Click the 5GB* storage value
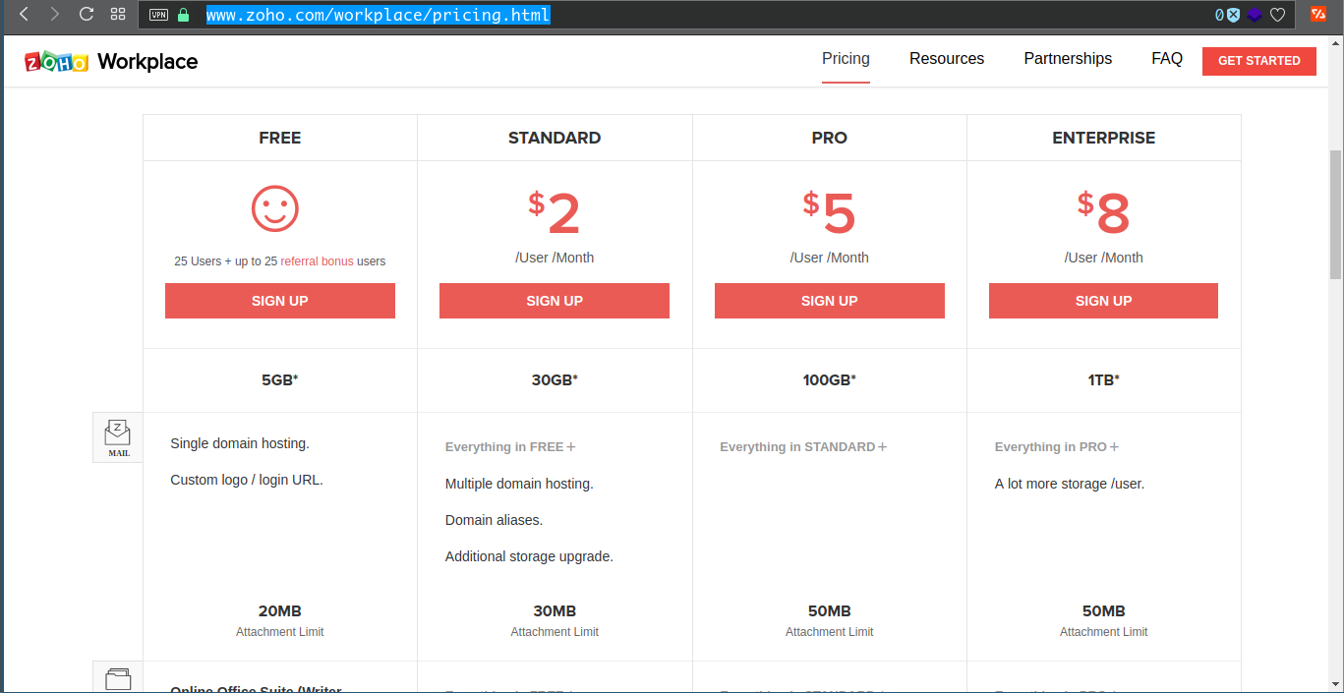This screenshot has width=1344, height=693. pos(280,379)
